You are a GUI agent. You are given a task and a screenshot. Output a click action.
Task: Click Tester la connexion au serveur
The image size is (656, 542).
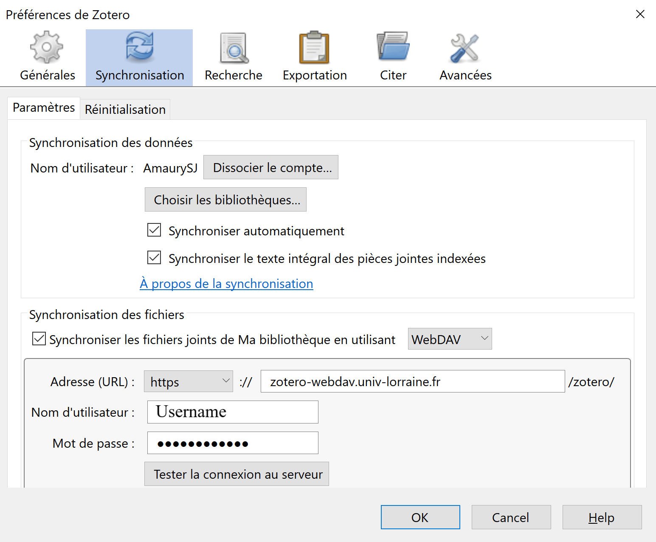[236, 474]
